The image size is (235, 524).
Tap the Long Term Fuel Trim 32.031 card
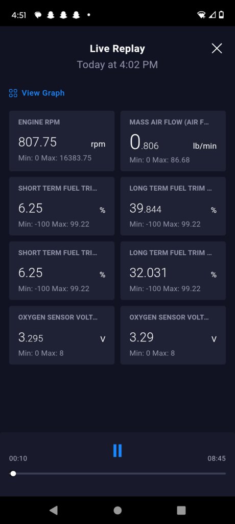pos(173,271)
